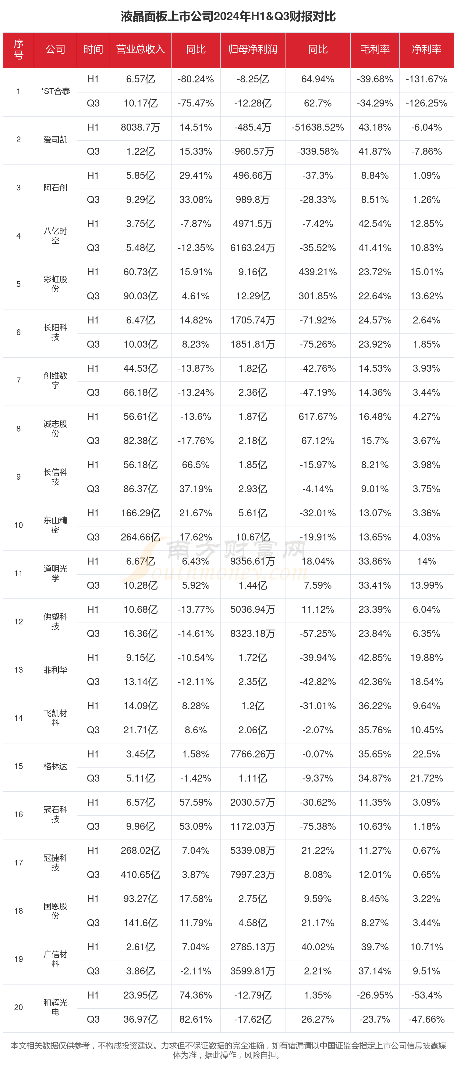Select the 毛利率 column header
This screenshot has width=457, height=1073.
pyautogui.click(x=375, y=49)
